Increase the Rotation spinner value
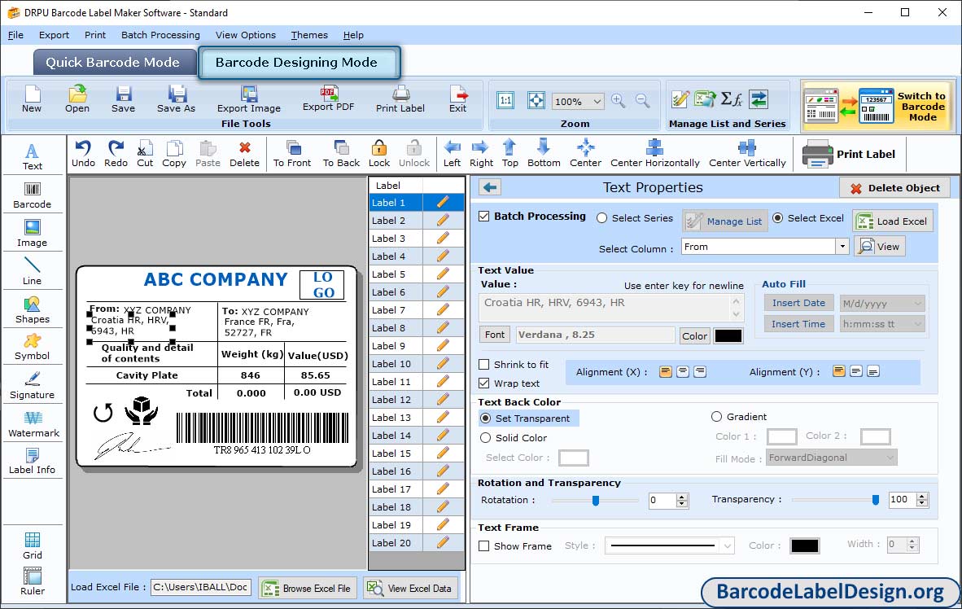 pyautogui.click(x=682, y=497)
